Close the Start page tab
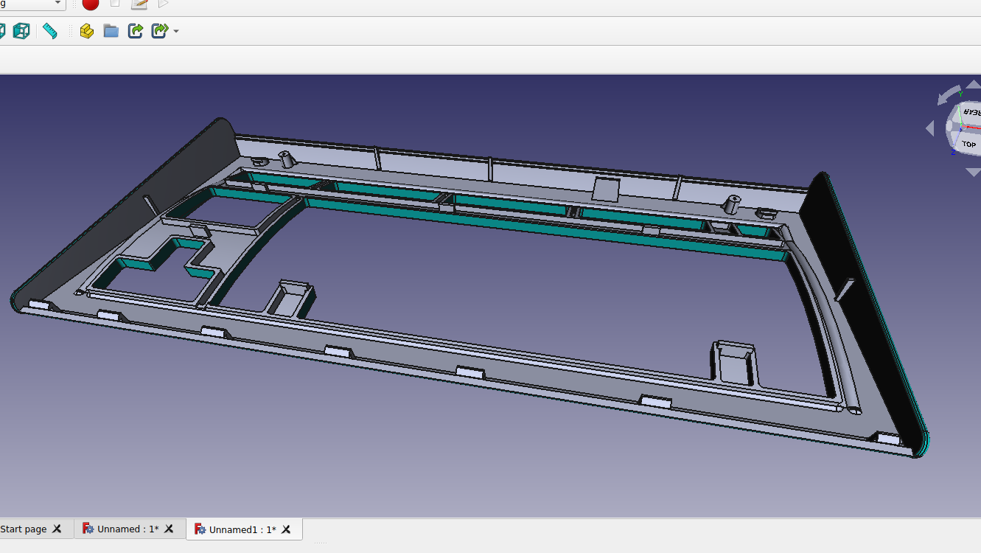Viewport: 981px width, 553px height. point(57,529)
